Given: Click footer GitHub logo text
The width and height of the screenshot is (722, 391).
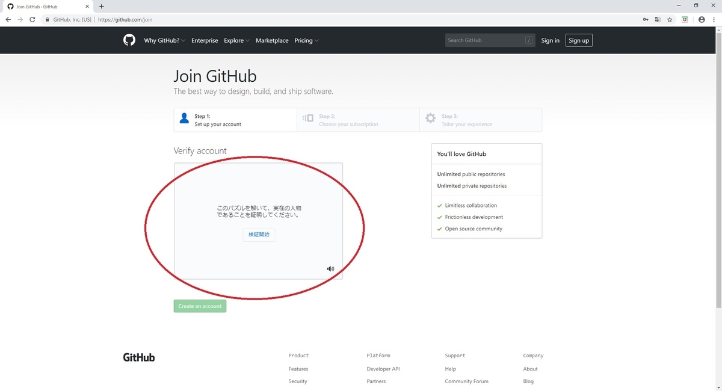Looking at the screenshot, I should 139,357.
